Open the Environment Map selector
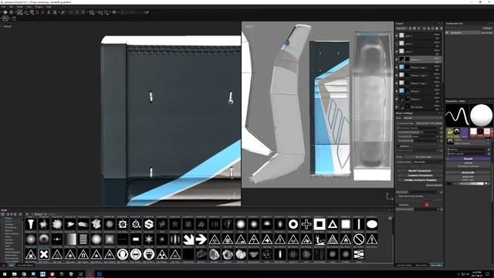Image resolution: width=494 pixels, height=278 pixels. 428,124
